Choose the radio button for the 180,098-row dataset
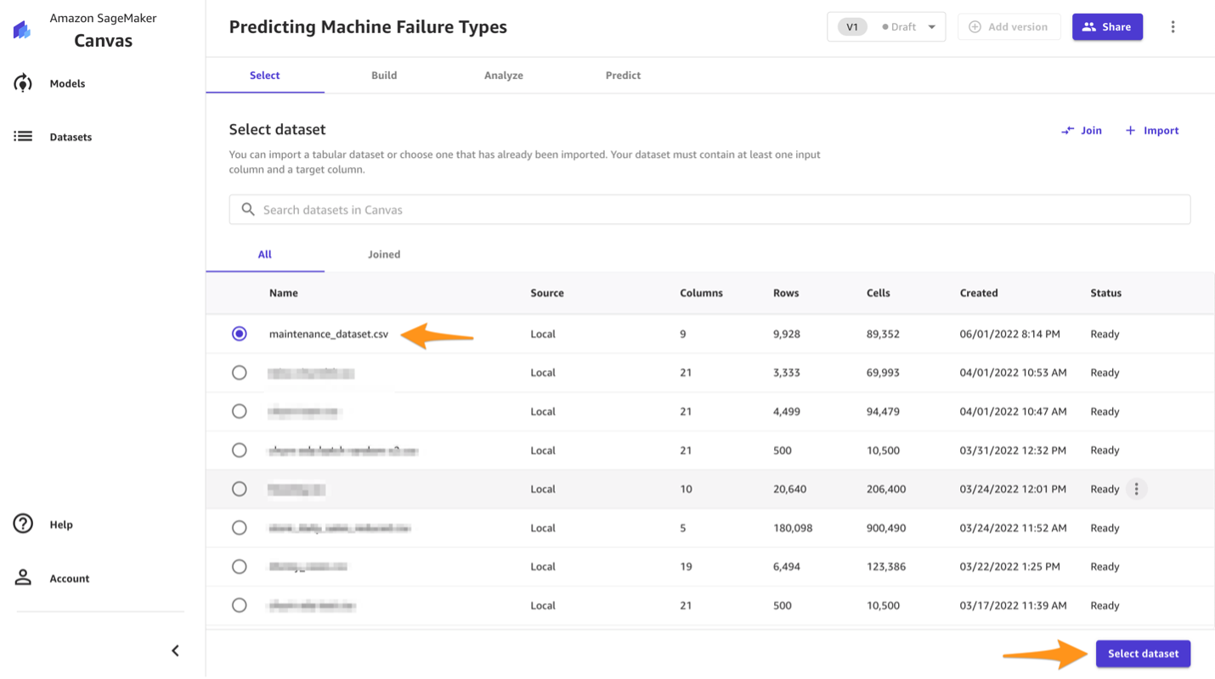 (240, 528)
